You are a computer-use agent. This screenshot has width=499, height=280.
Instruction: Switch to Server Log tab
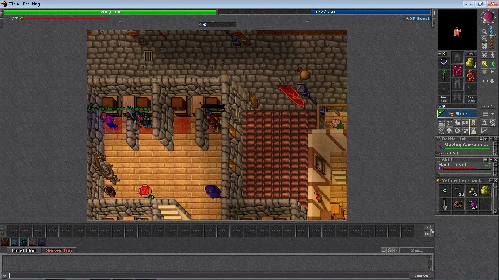(59, 250)
